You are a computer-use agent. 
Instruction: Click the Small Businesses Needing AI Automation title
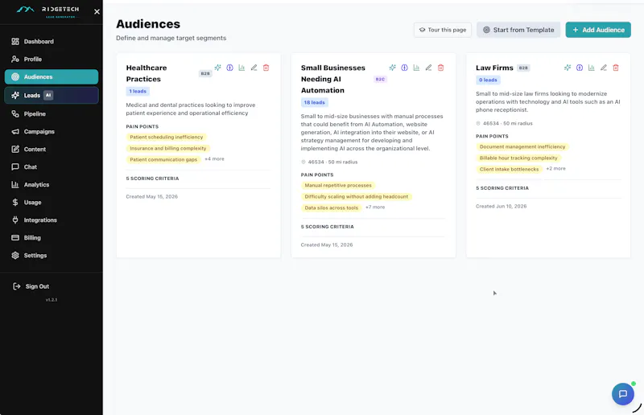pos(333,79)
